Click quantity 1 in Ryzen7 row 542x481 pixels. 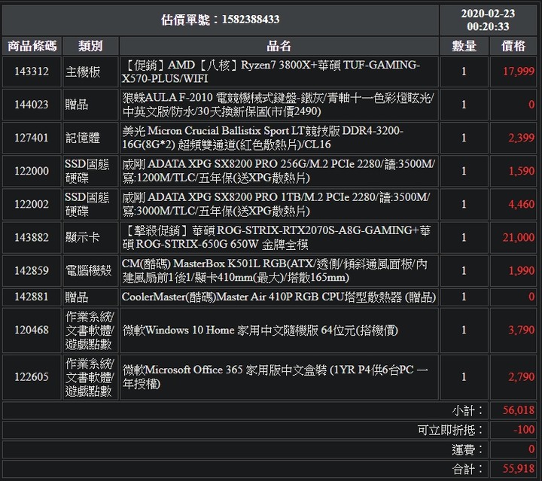464,72
